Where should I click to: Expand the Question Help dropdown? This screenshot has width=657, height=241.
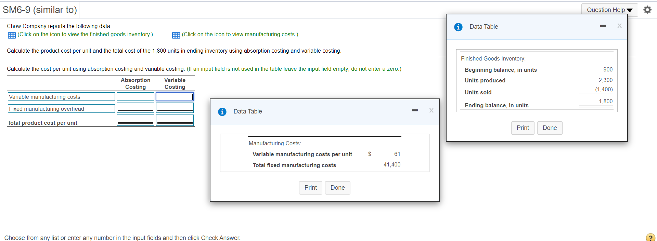pyautogui.click(x=609, y=10)
